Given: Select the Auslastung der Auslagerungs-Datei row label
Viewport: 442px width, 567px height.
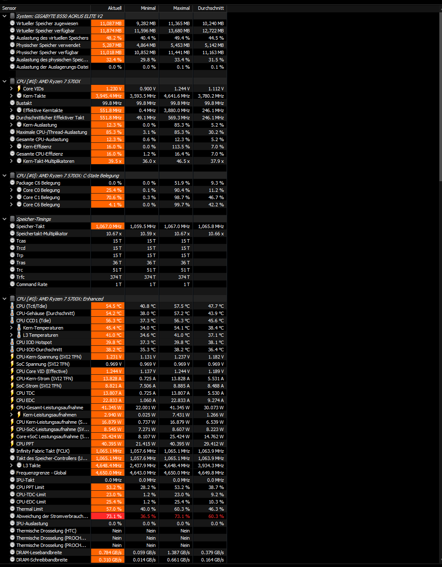Looking at the screenshot, I should pyautogui.click(x=52, y=67).
